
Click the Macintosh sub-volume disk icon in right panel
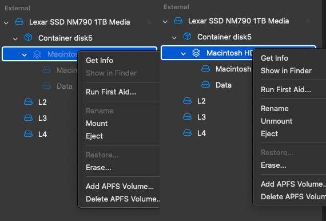pos(206,69)
